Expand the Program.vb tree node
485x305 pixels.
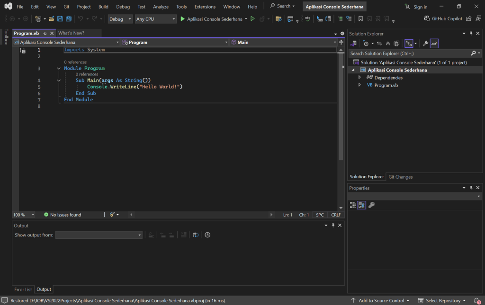click(x=359, y=85)
